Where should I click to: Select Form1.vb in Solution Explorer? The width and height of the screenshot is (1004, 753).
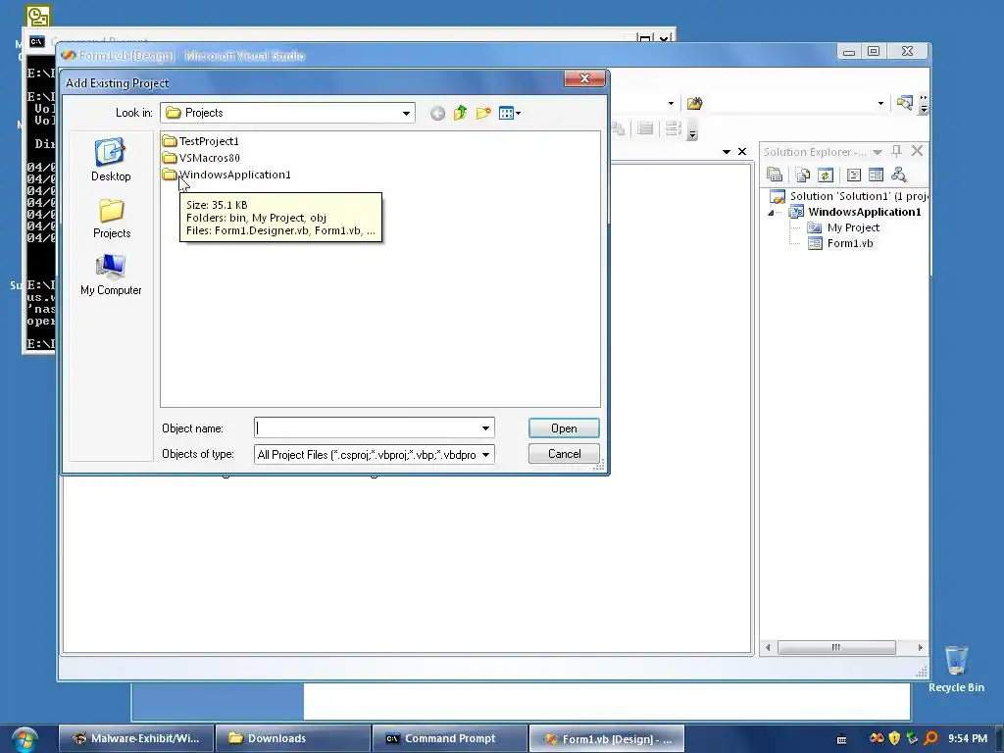(x=840, y=243)
